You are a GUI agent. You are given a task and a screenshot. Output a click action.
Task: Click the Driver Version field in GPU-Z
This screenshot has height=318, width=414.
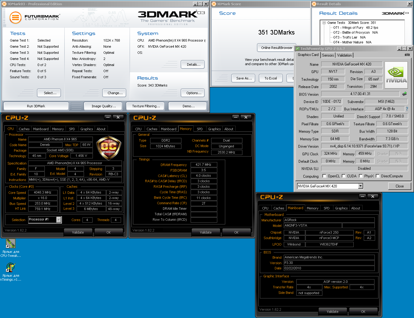(364, 146)
